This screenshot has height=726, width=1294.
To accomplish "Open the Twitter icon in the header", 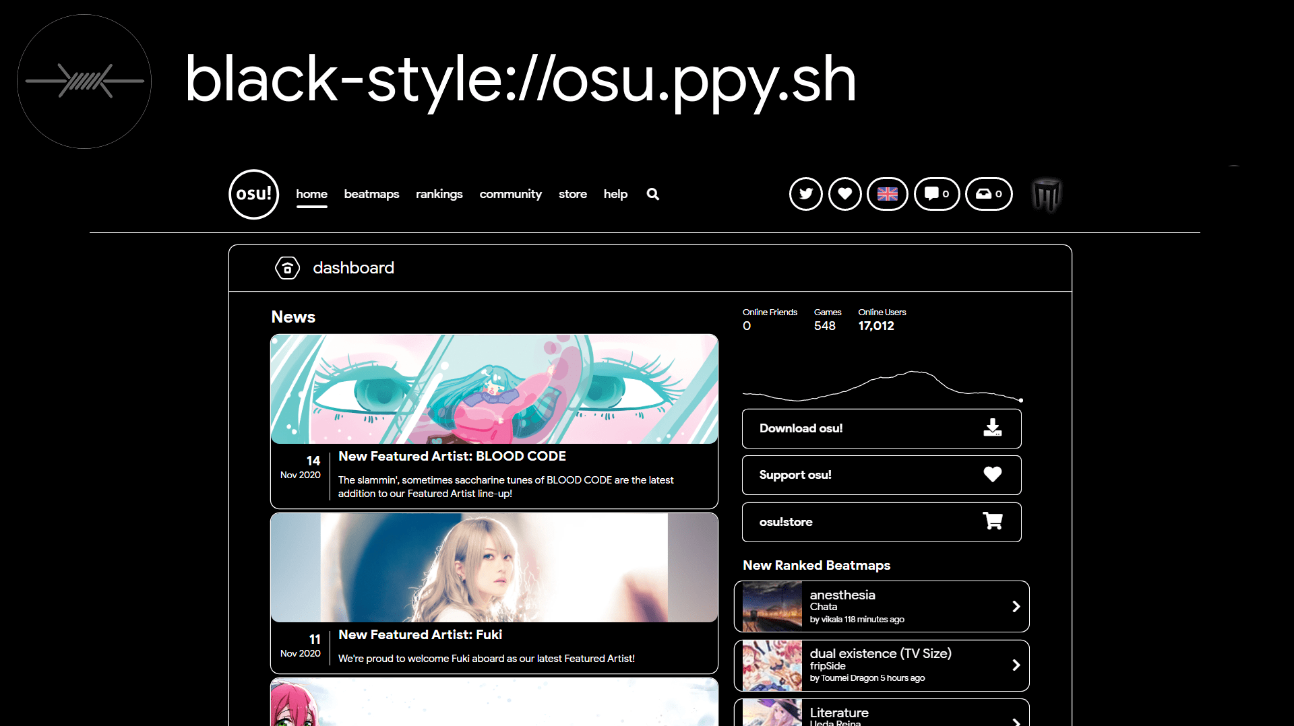I will [x=805, y=194].
